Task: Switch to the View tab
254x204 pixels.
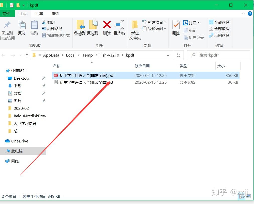Action: 56,14
